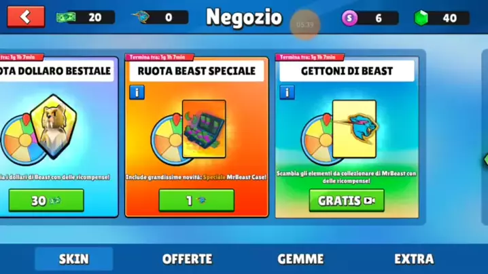The width and height of the screenshot is (488, 274).
Task: Tap the red back arrow button
Action: 26,17
